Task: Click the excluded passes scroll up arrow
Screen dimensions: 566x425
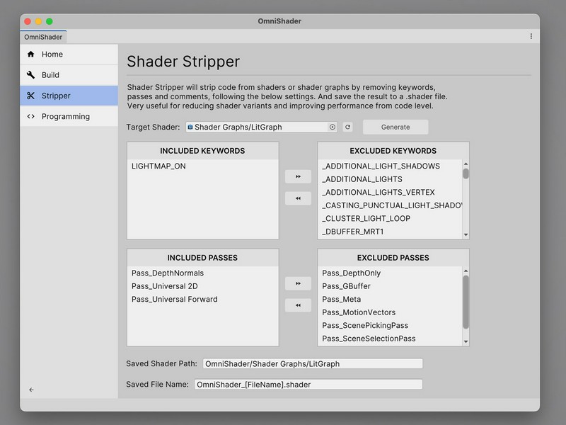Action: pyautogui.click(x=466, y=271)
